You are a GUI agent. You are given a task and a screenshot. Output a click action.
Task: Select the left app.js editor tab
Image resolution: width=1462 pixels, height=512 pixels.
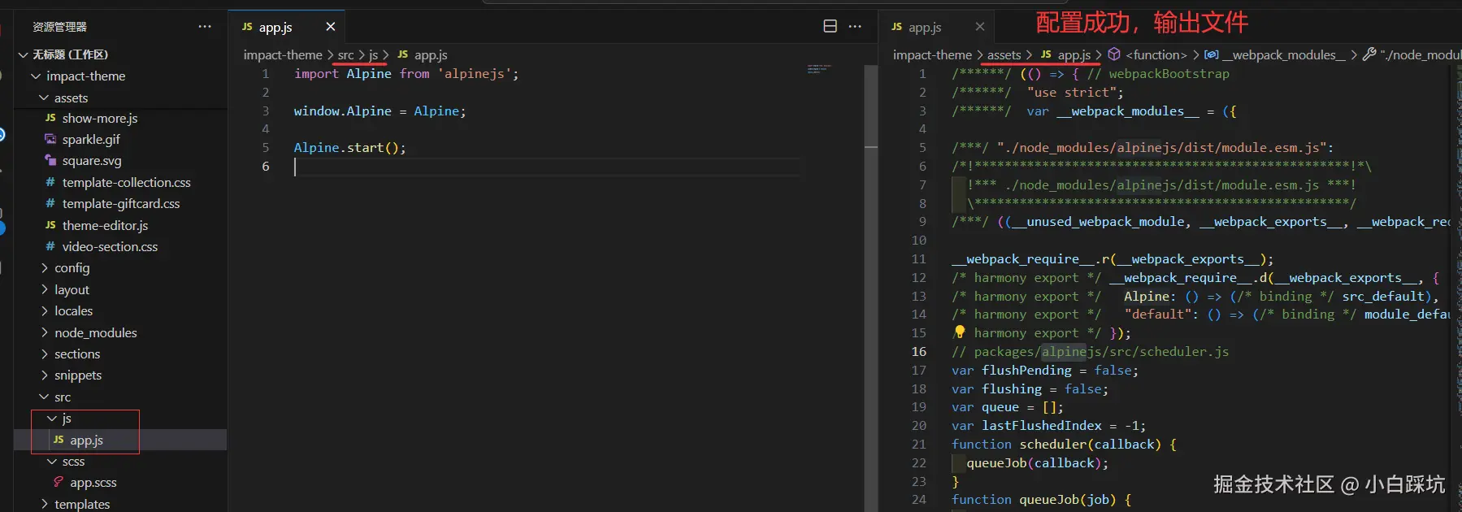point(275,27)
